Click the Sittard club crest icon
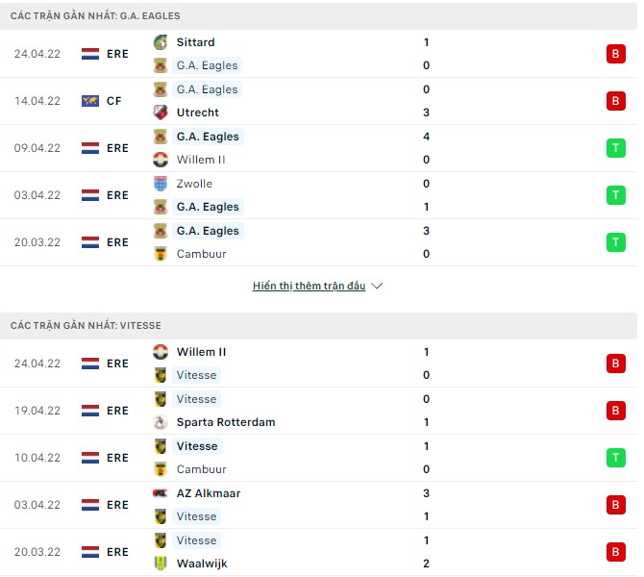The height and width of the screenshot is (577, 644). 161,42
